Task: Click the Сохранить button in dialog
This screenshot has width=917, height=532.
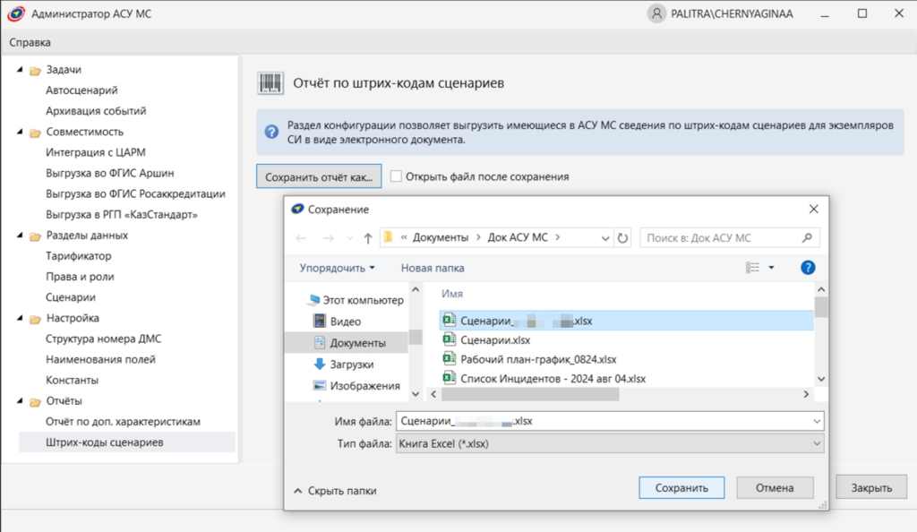Action: (x=681, y=487)
